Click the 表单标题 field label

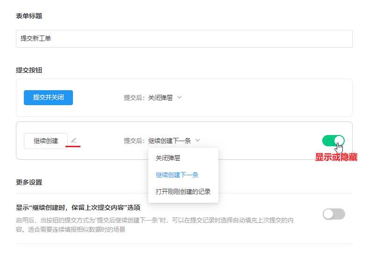29,16
